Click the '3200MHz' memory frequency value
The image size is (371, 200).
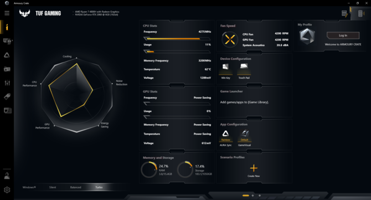[205, 60]
